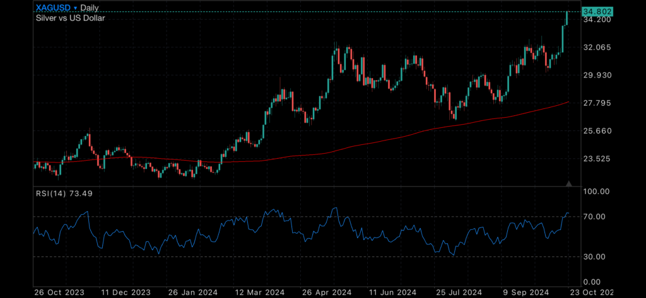Image resolution: width=646 pixels, height=298 pixels.
Task: Click price axis label 29.930
Action: 597,75
